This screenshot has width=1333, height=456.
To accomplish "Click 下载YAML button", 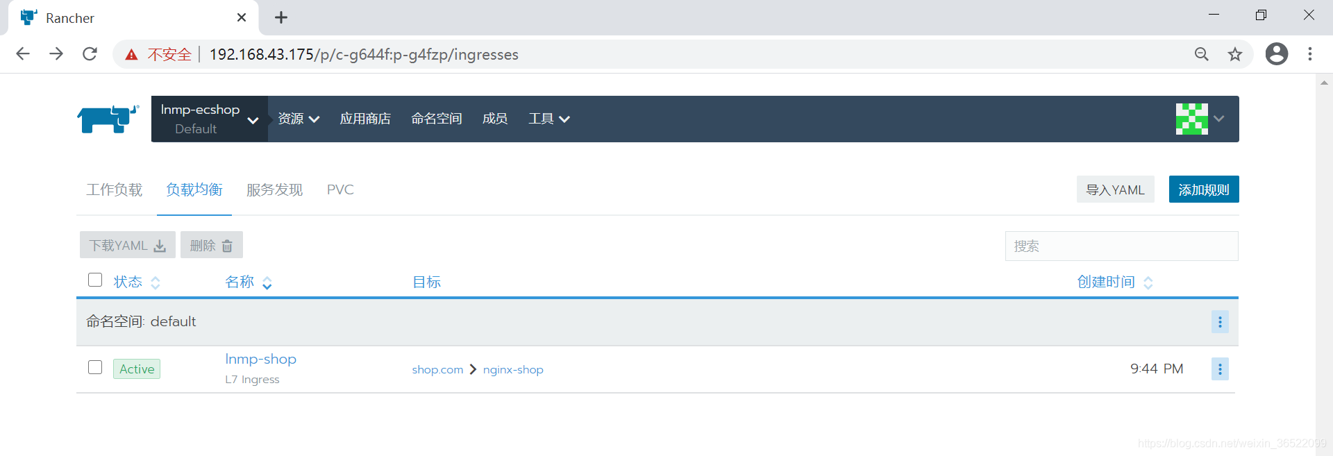I will click(x=128, y=245).
